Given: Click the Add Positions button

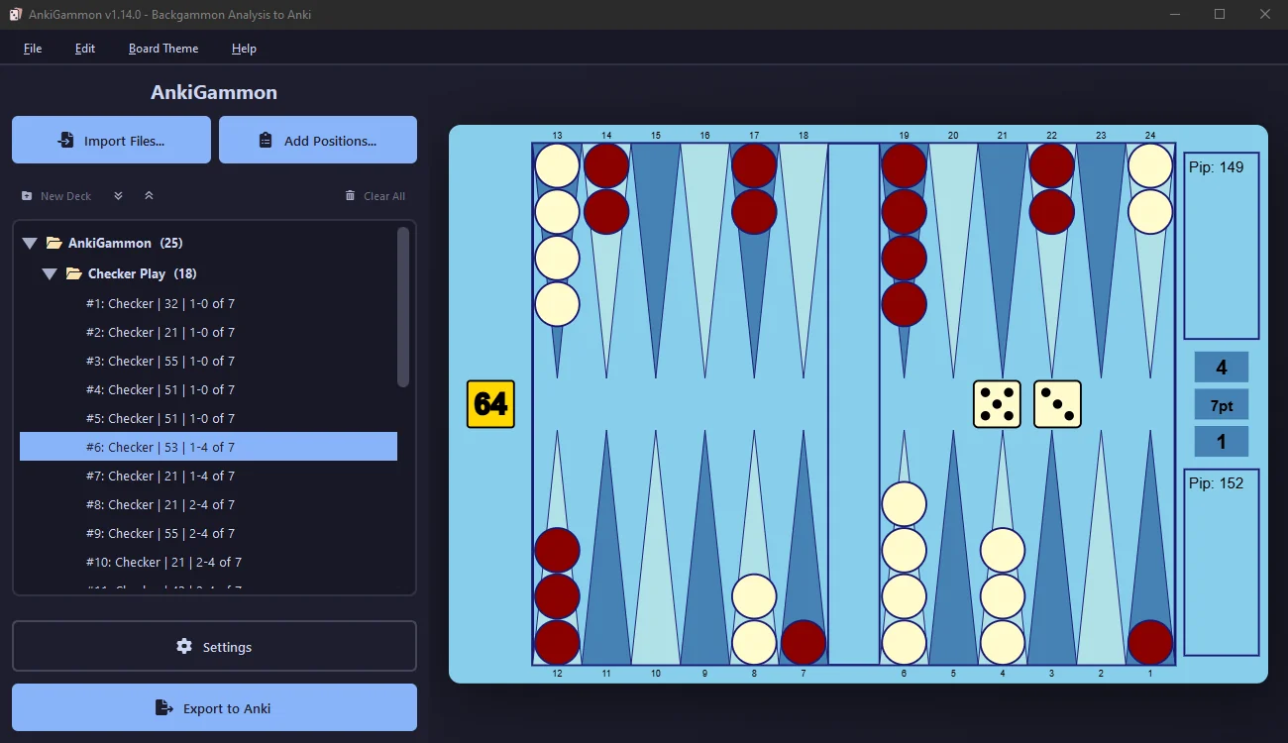Looking at the screenshot, I should click(318, 140).
